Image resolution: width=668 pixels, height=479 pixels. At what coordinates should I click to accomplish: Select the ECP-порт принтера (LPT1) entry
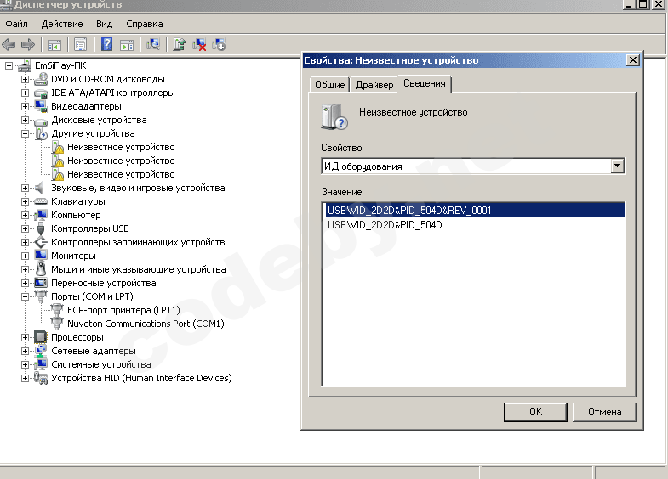[x=123, y=310]
